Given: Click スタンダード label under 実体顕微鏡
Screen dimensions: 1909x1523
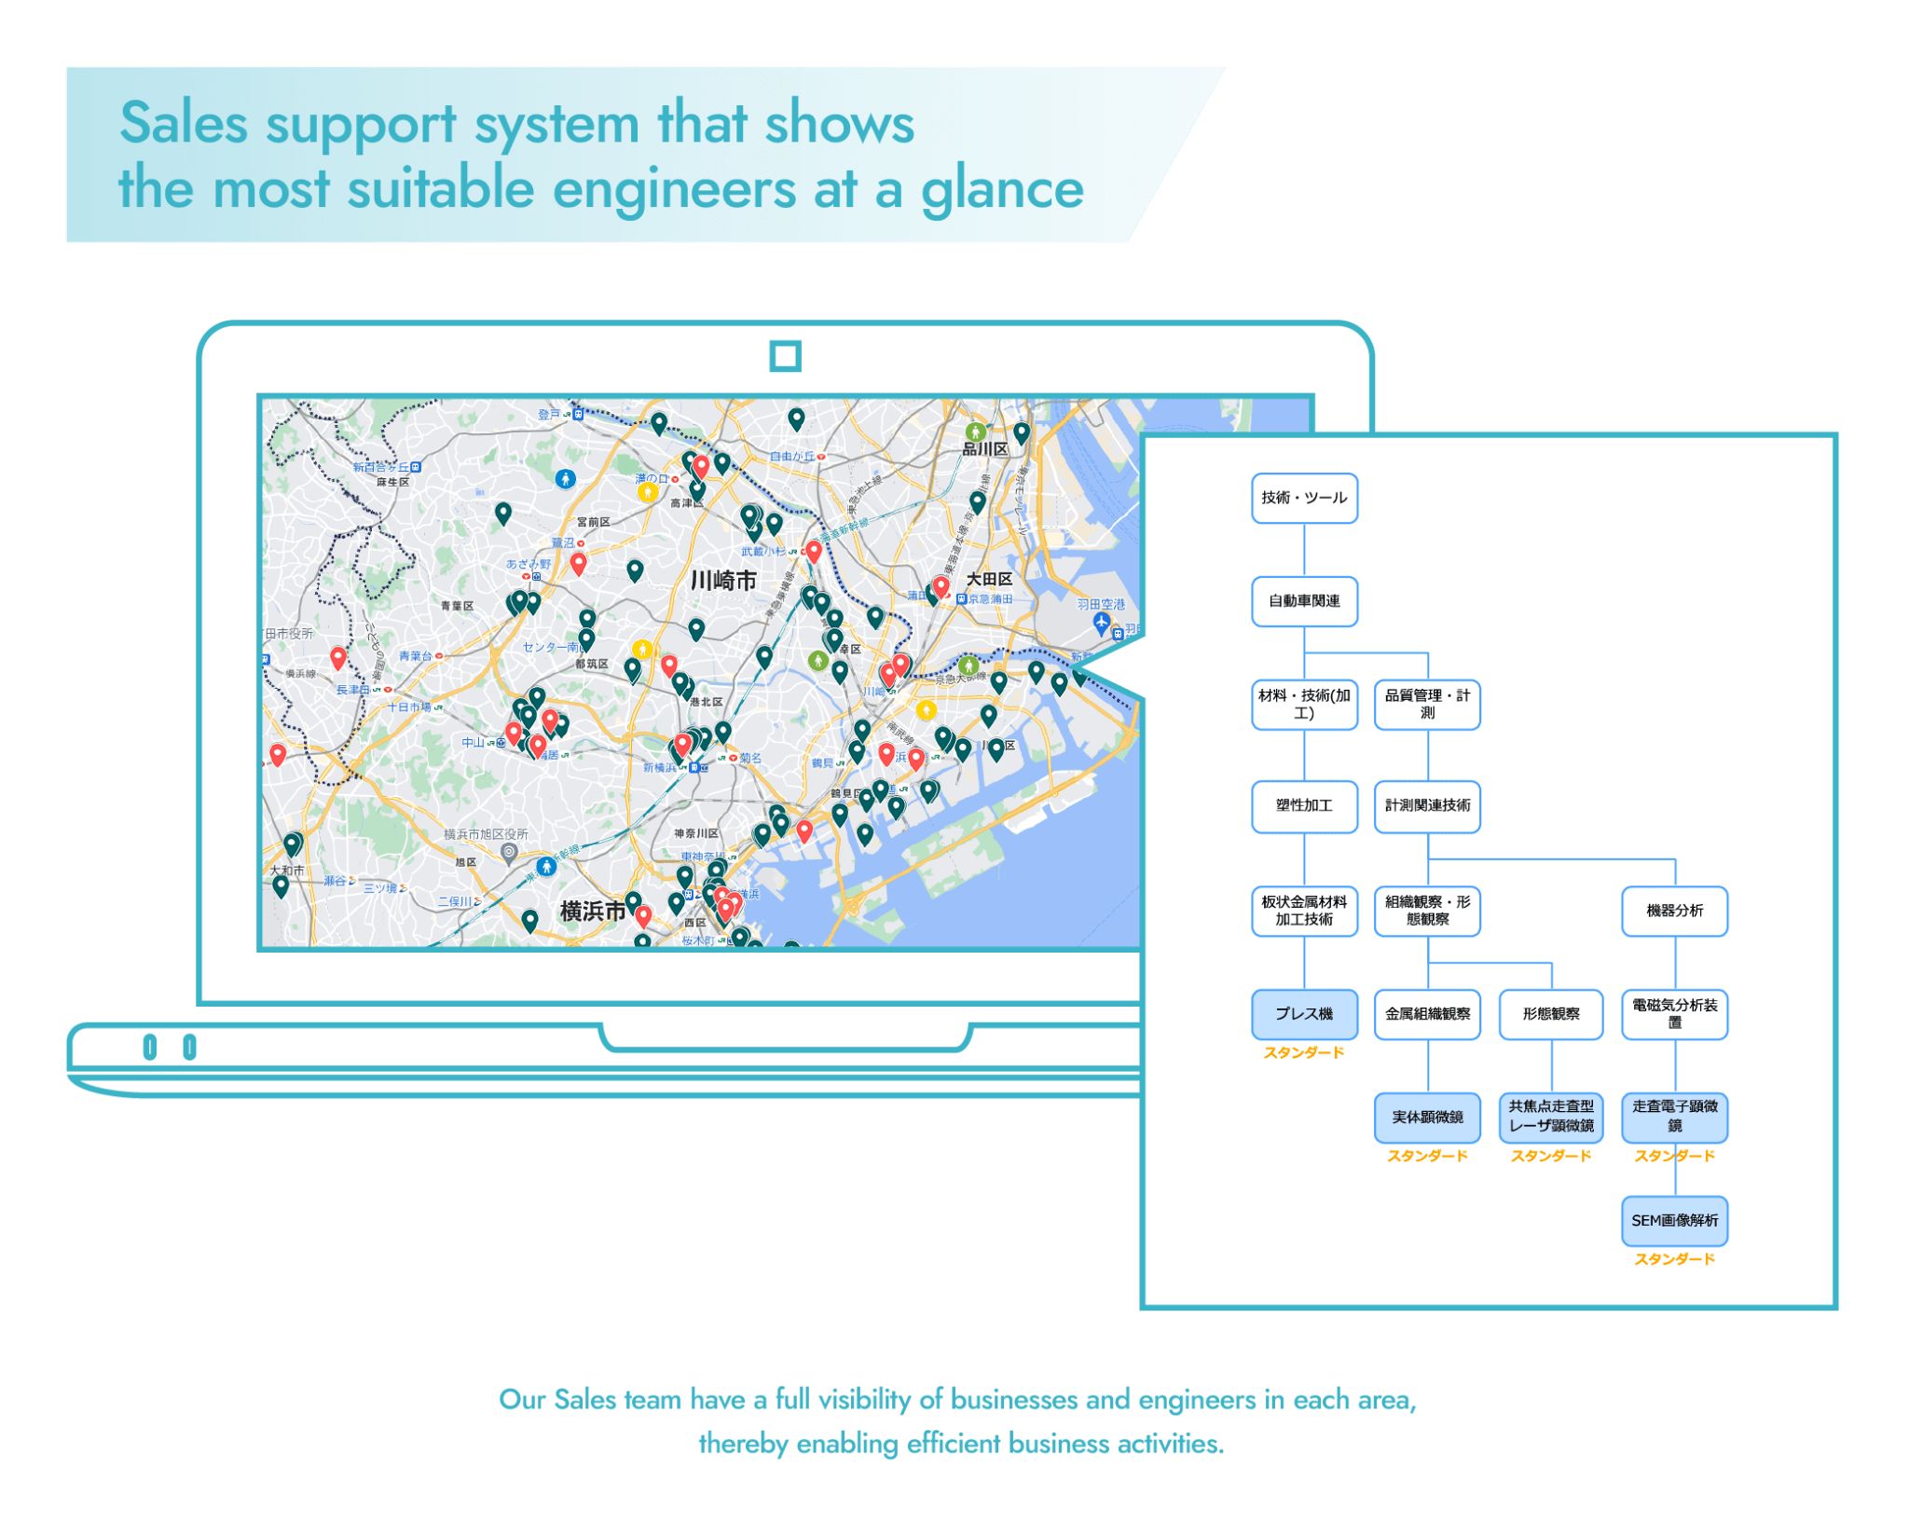Looking at the screenshot, I should (1426, 1156).
